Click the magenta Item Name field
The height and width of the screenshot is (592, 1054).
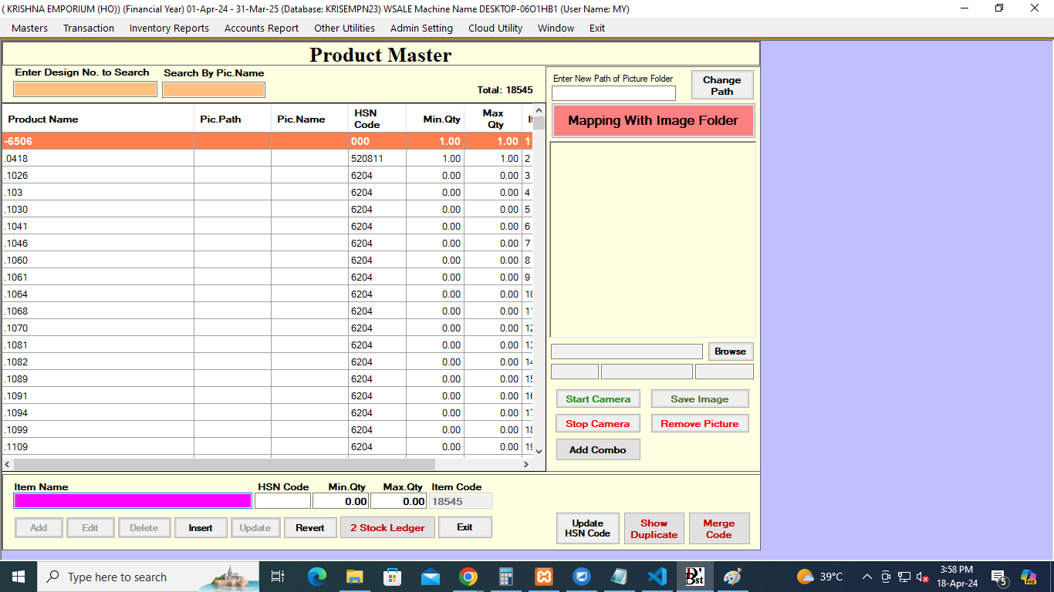click(133, 501)
